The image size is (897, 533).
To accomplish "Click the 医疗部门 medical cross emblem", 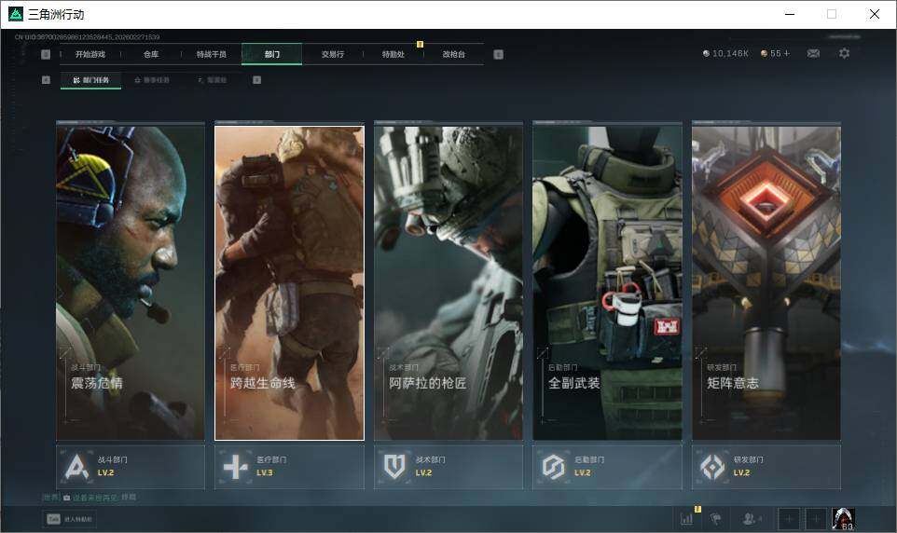I will [235, 466].
